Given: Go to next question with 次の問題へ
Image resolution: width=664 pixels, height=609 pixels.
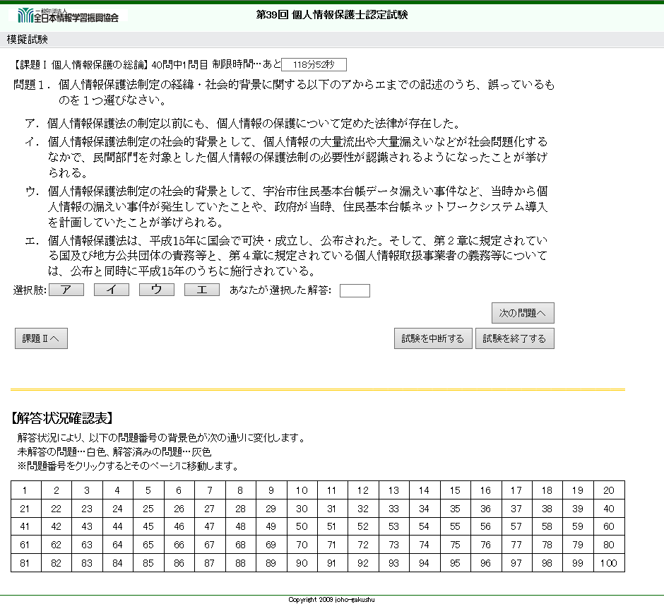Looking at the screenshot, I should (x=523, y=313).
